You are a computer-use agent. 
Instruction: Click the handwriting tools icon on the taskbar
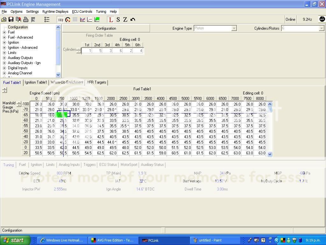[256, 240]
